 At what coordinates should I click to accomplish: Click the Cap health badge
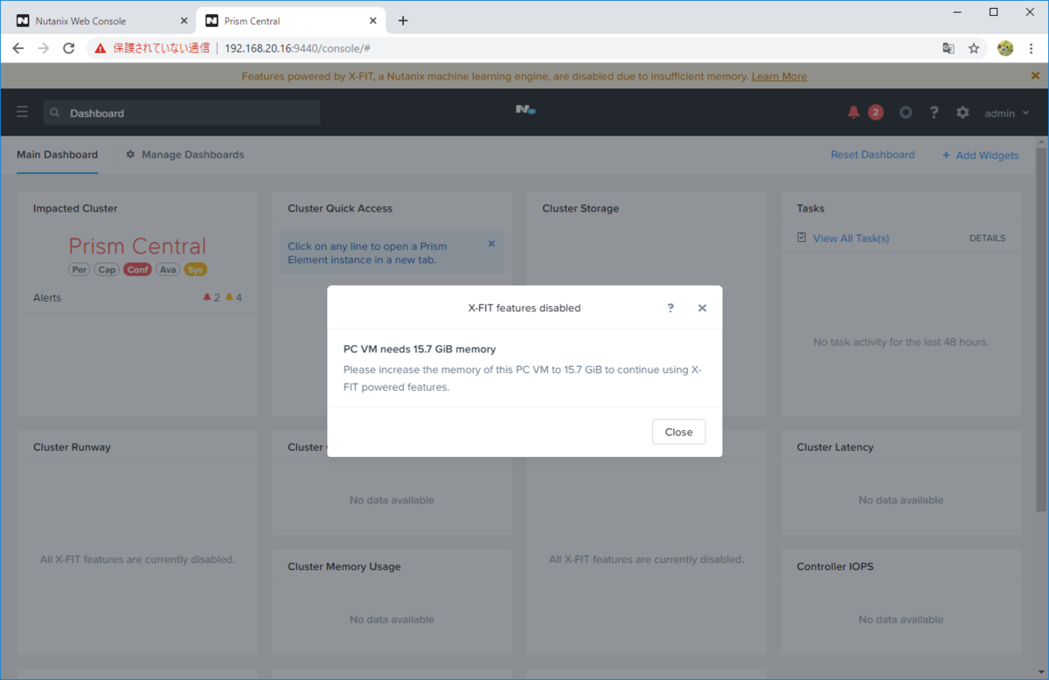[107, 269]
